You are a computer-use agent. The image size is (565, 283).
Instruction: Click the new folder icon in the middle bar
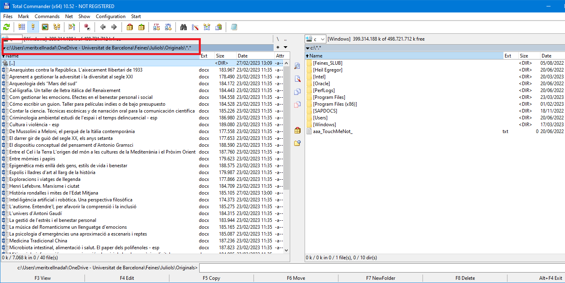click(x=297, y=143)
